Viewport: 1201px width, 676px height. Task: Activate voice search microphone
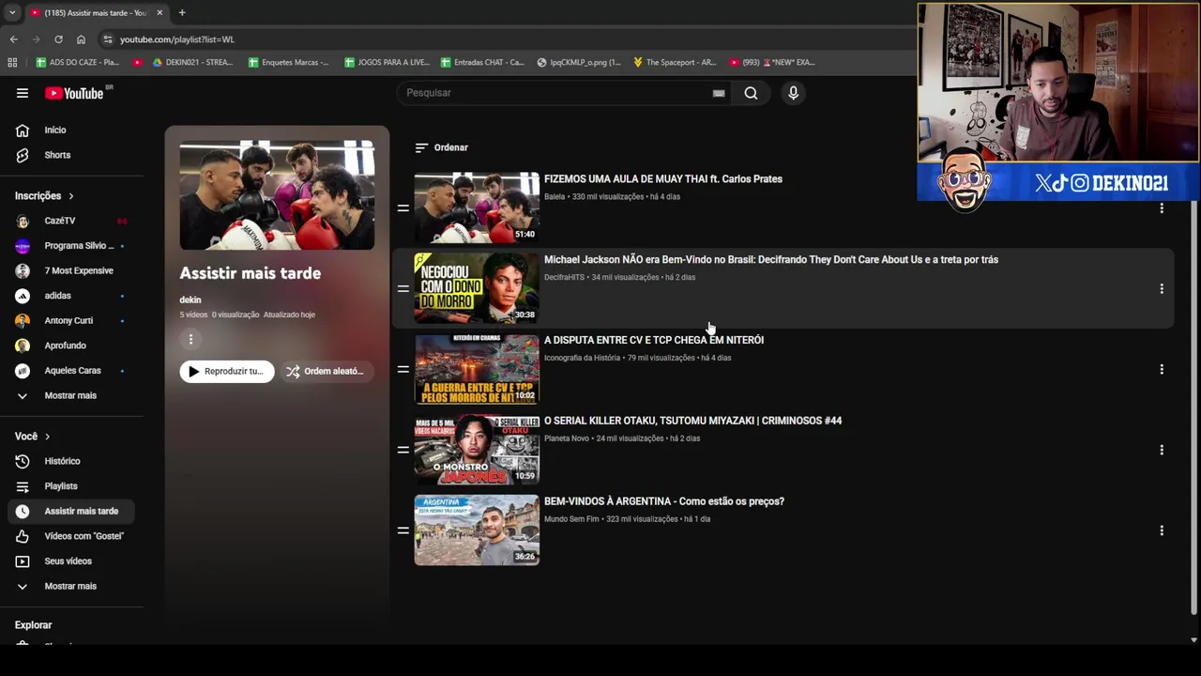793,93
